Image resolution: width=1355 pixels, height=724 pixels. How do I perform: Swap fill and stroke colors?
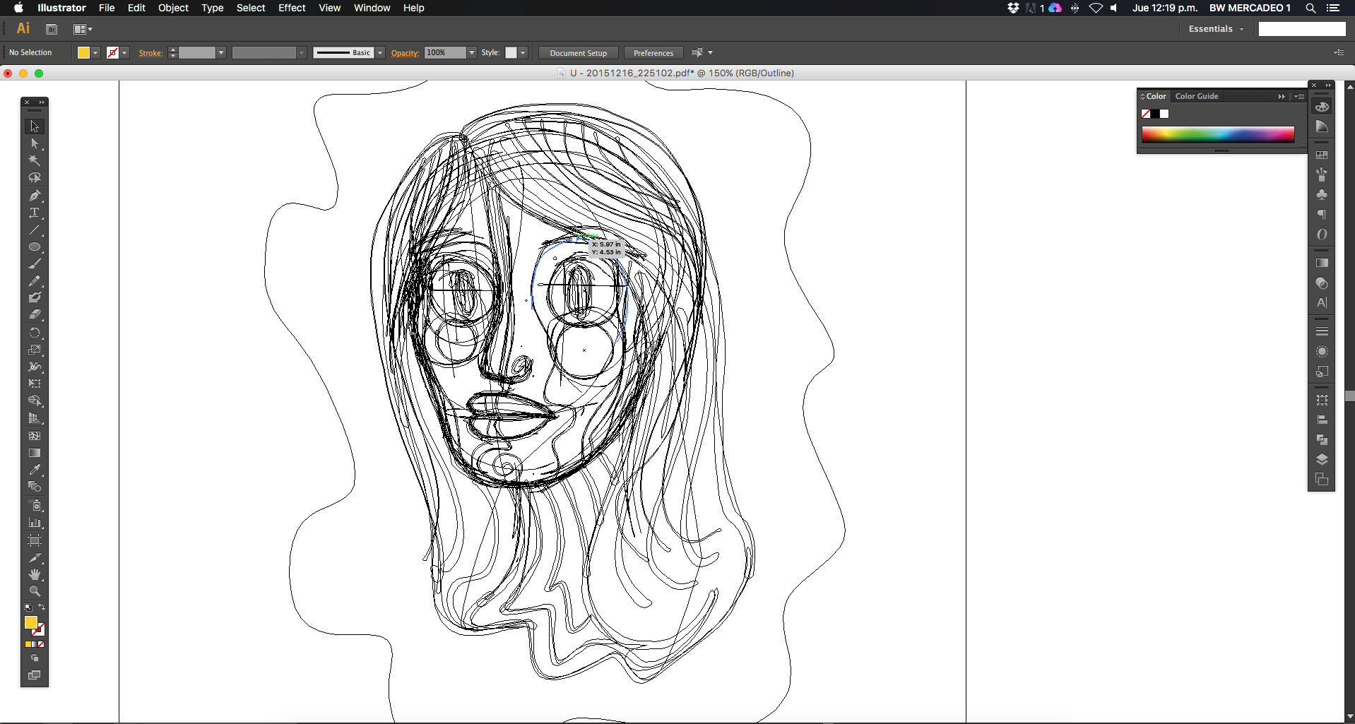[42, 607]
